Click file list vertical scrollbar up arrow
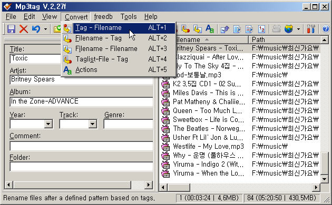Image resolution: width=332 pixels, height=205 pixels. (x=325, y=40)
